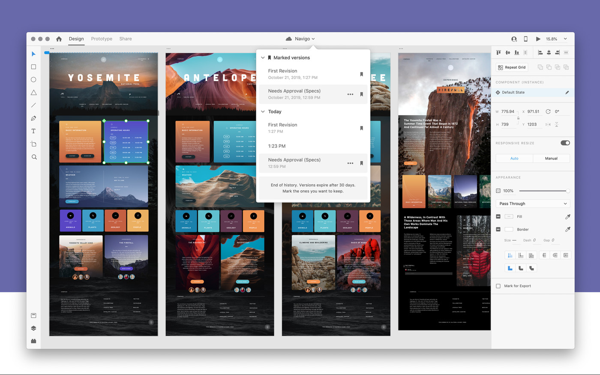Select the Rectangle tool

pyautogui.click(x=33, y=67)
